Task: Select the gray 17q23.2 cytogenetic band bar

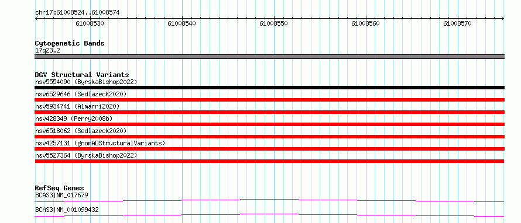Action: point(269,57)
